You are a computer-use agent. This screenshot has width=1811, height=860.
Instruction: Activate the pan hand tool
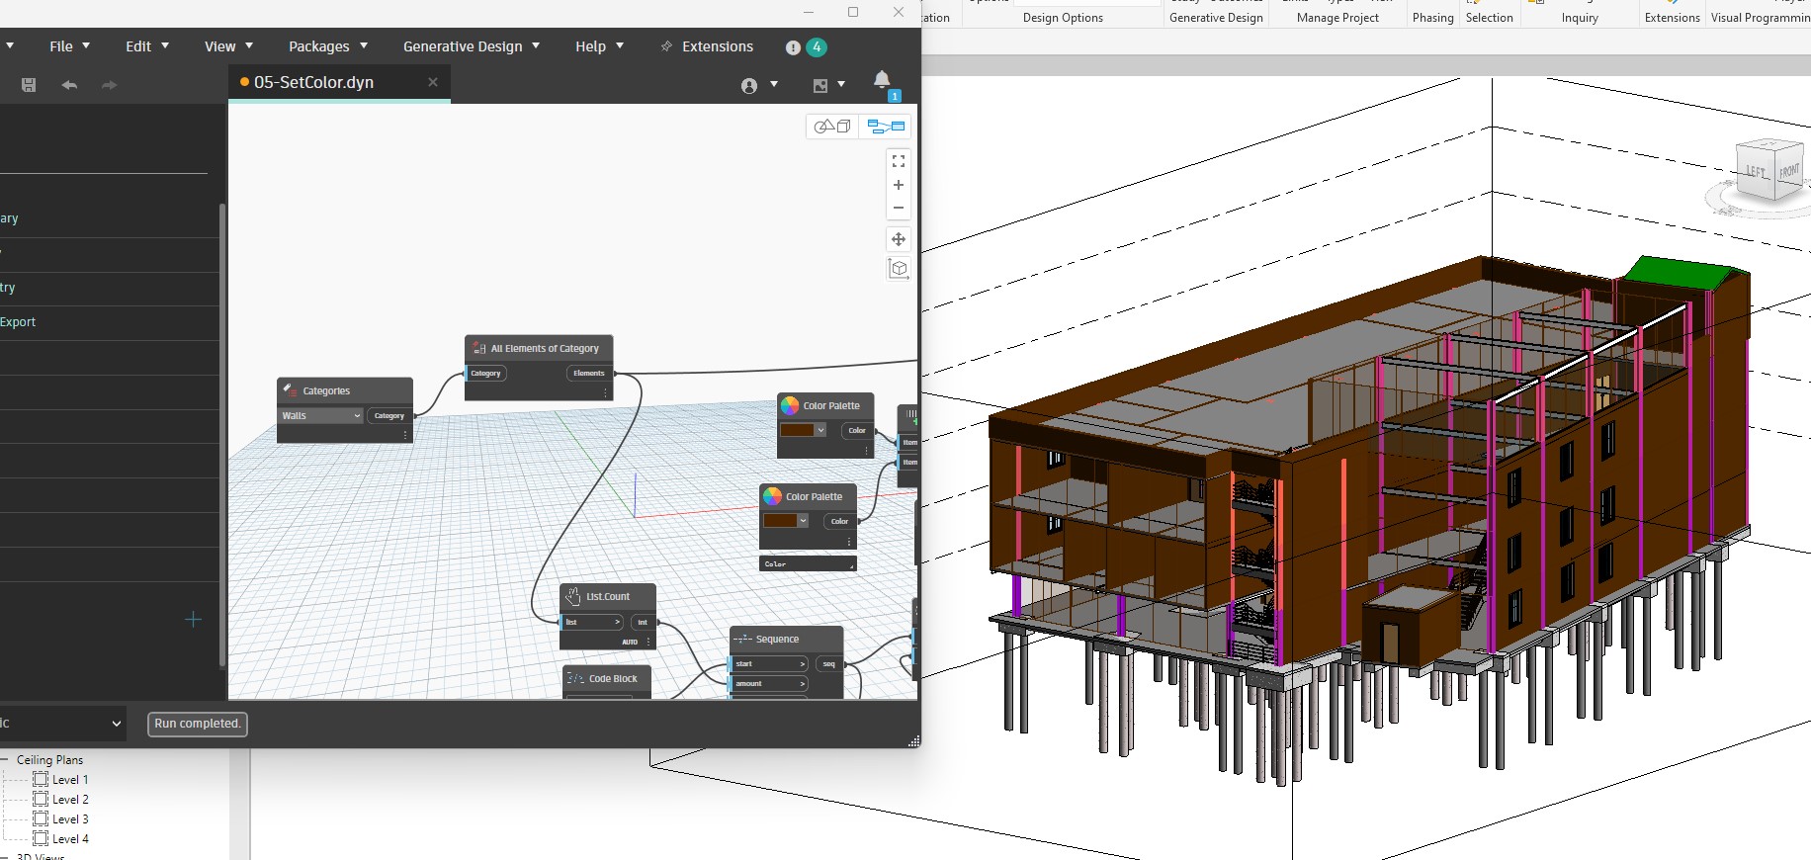click(898, 239)
